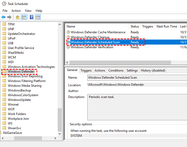
Task: Click tree pane horizontal scroll right arrow
Action: pos(55,138)
